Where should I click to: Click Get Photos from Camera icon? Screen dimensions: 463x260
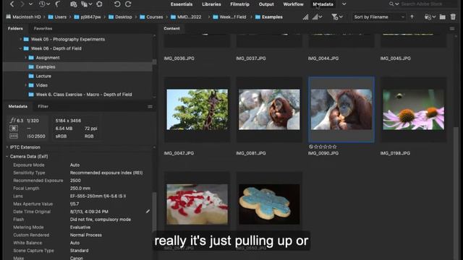click(74, 4)
